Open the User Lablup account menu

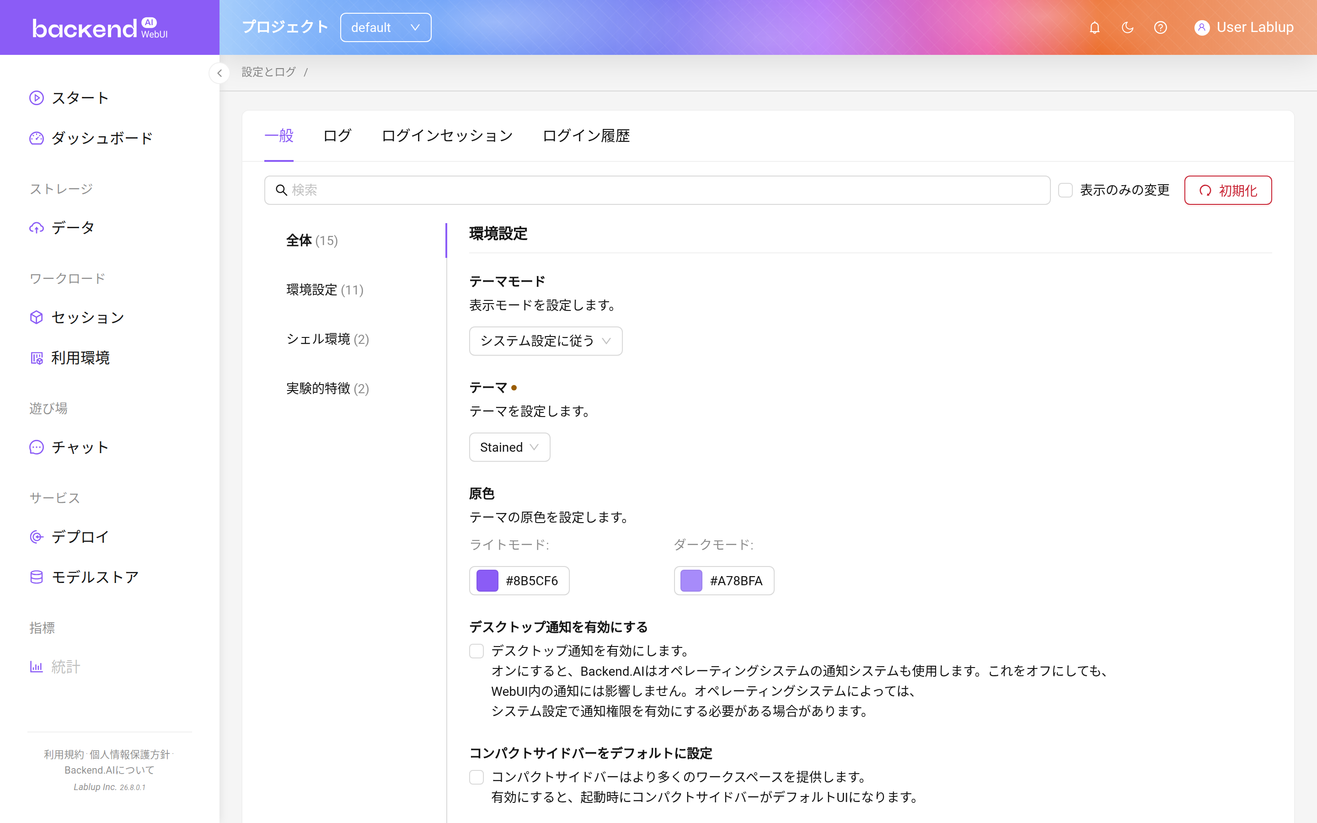pyautogui.click(x=1244, y=27)
